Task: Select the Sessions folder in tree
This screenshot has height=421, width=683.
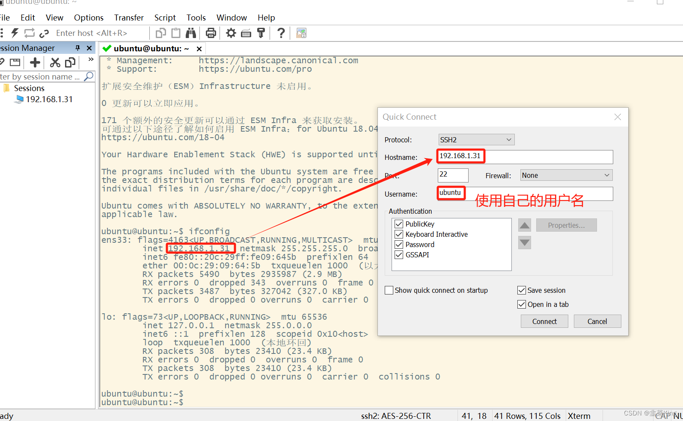Action: pyautogui.click(x=29, y=88)
